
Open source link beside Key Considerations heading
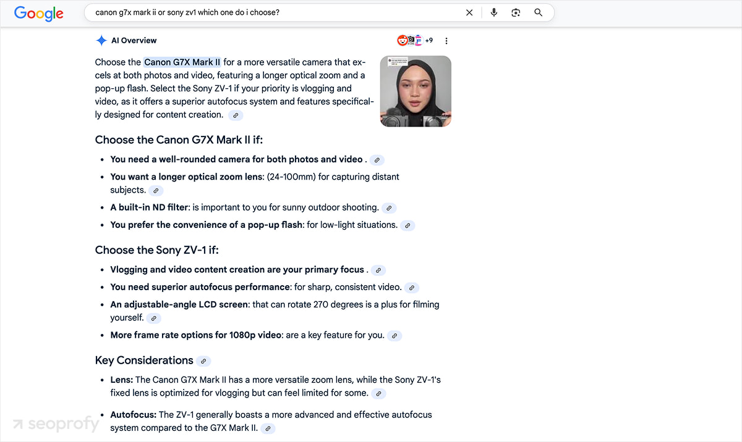pos(203,361)
